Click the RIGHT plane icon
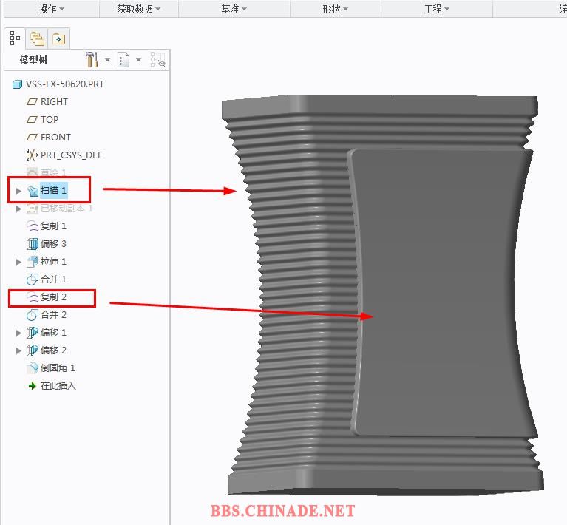The image size is (567, 525). click(x=33, y=102)
